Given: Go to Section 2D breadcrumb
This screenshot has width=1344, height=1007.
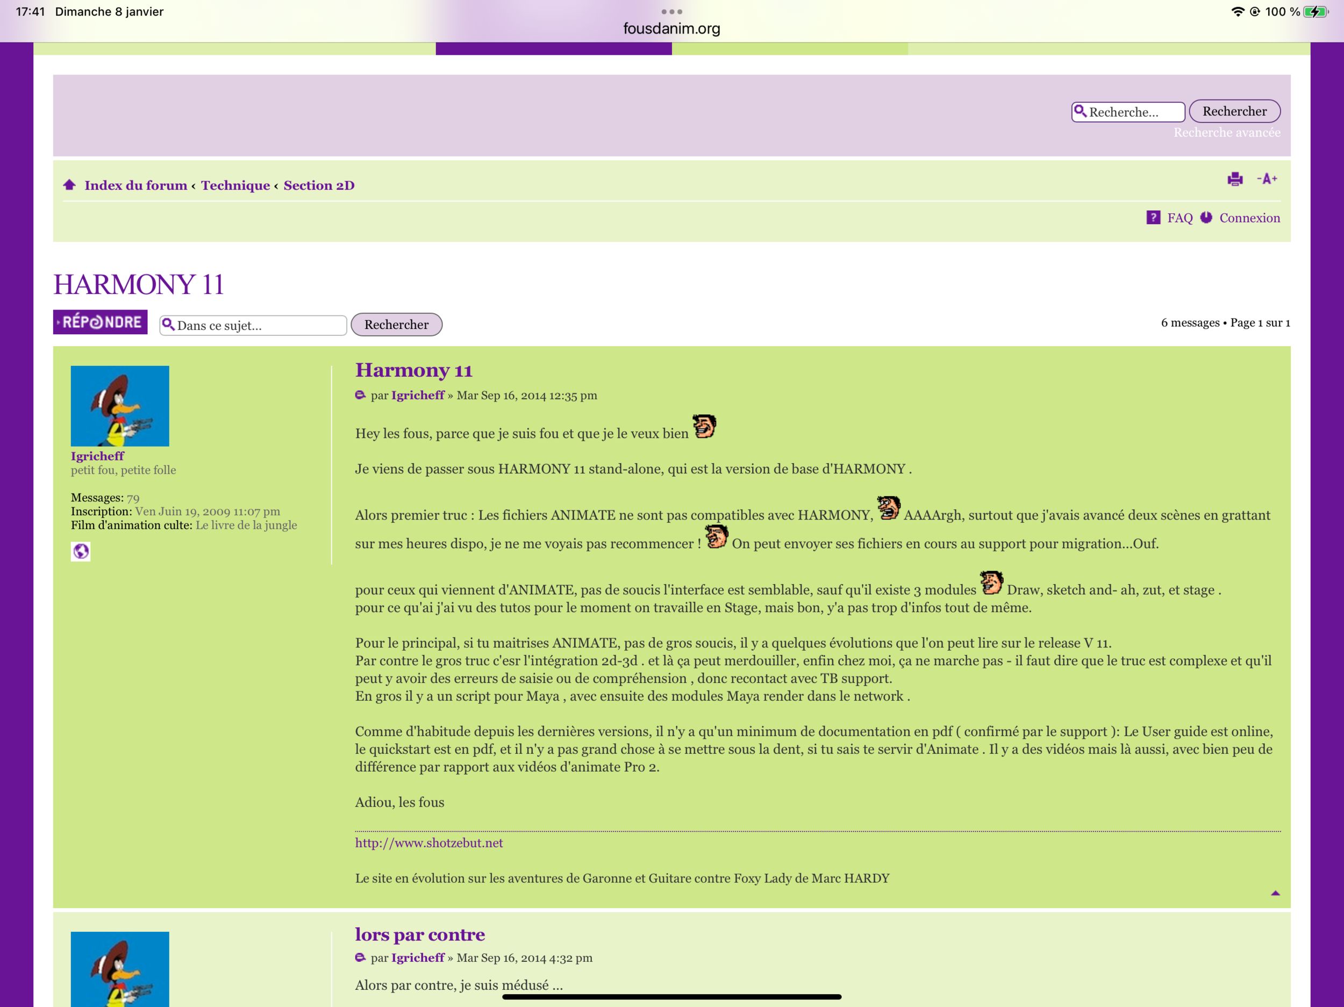Looking at the screenshot, I should (x=319, y=185).
